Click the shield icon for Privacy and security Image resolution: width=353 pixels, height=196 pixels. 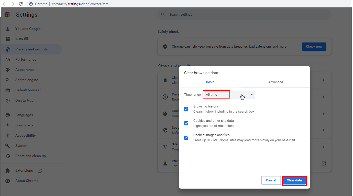pos(8,49)
